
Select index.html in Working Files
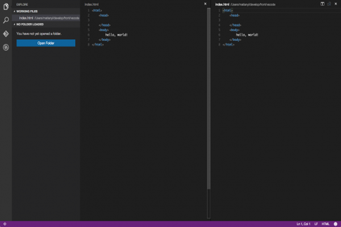(27, 18)
